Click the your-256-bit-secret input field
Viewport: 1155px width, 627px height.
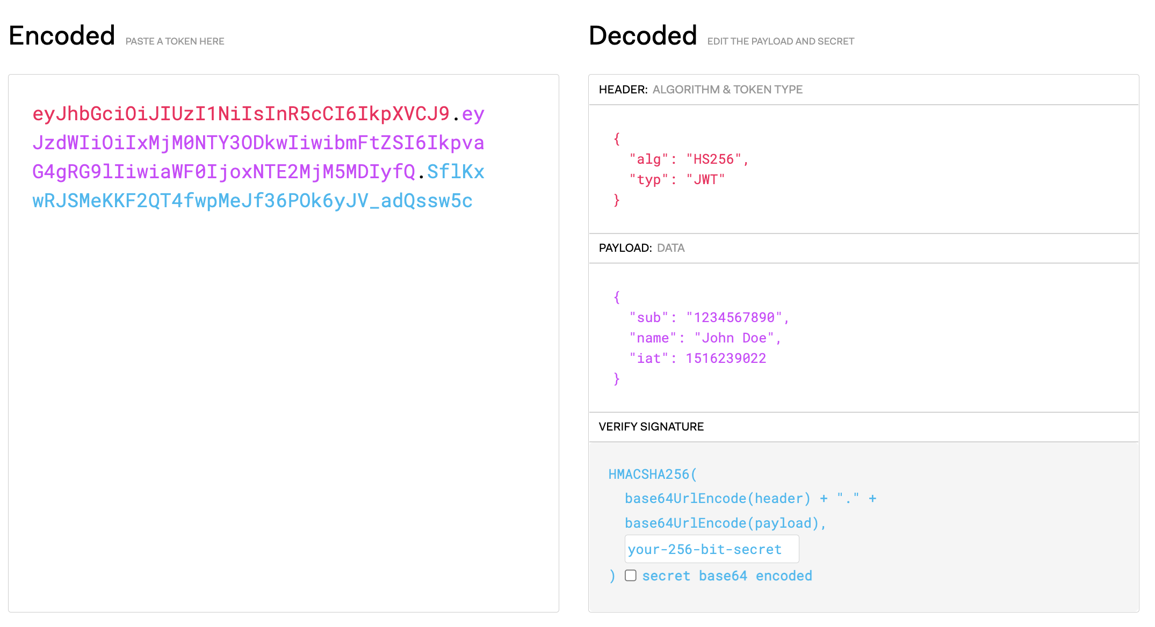click(711, 549)
